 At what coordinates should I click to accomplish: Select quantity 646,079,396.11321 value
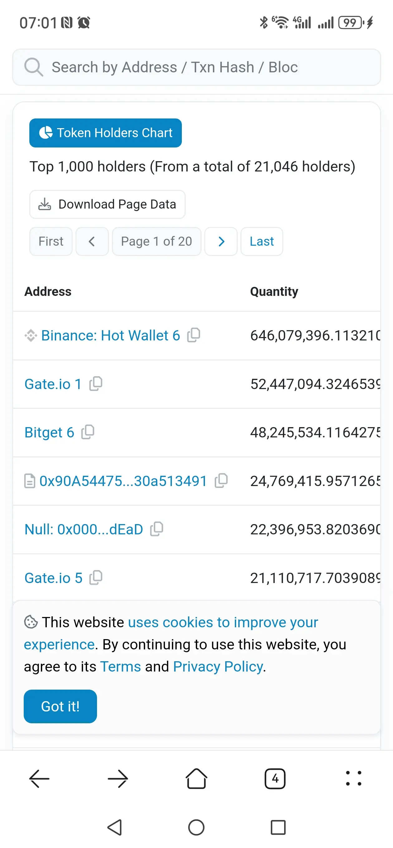(x=315, y=335)
